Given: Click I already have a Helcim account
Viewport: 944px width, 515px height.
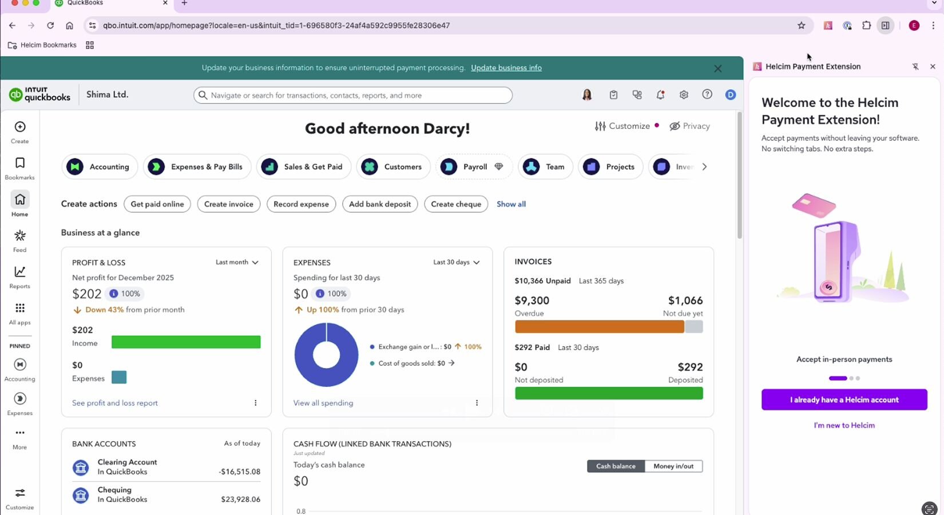Looking at the screenshot, I should coord(844,399).
